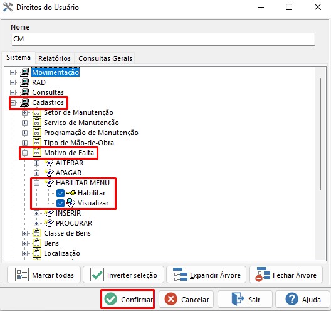Image resolution: width=331 pixels, height=311 pixels.
Task: Expand the Movimentação tree node
Action: 13,72
